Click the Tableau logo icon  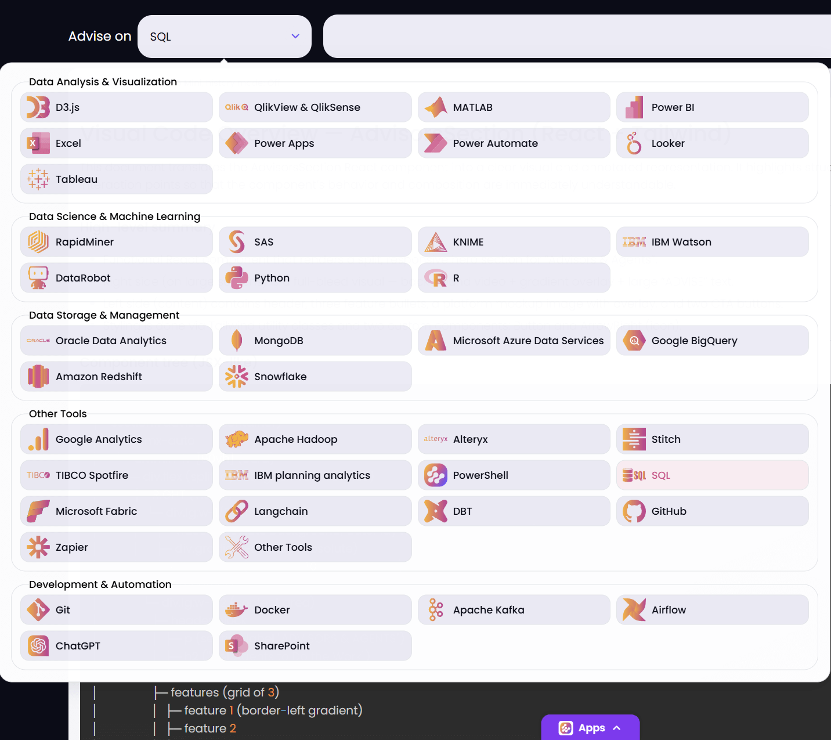point(38,179)
